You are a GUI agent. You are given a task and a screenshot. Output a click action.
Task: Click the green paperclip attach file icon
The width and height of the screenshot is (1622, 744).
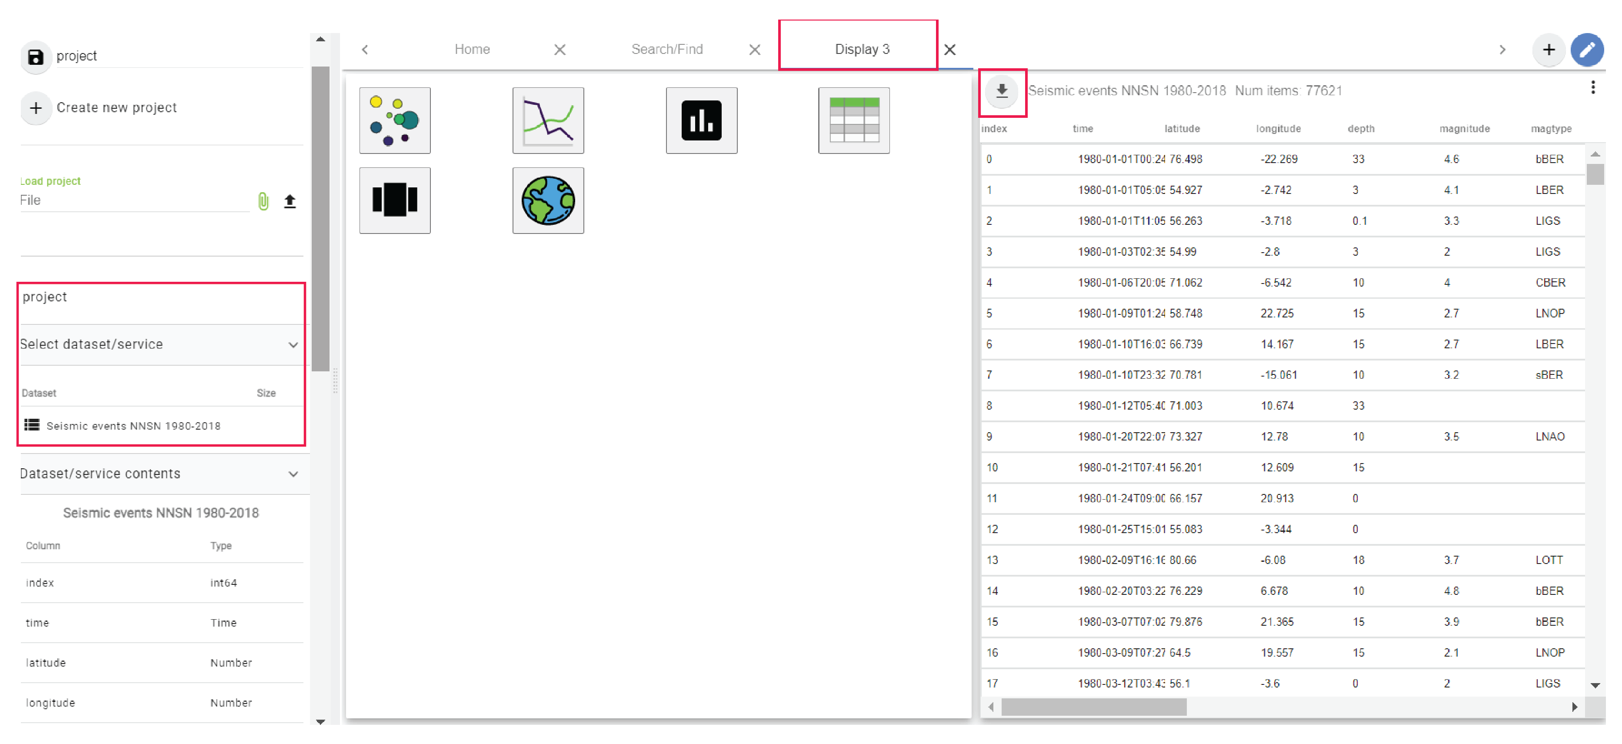click(x=263, y=201)
